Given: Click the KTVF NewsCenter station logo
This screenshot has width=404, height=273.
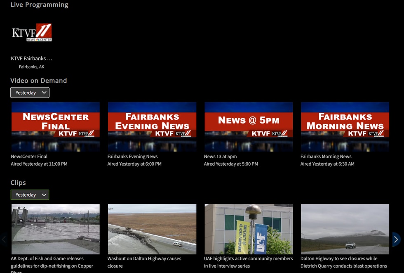Looking at the screenshot, I should pyautogui.click(x=31, y=33).
